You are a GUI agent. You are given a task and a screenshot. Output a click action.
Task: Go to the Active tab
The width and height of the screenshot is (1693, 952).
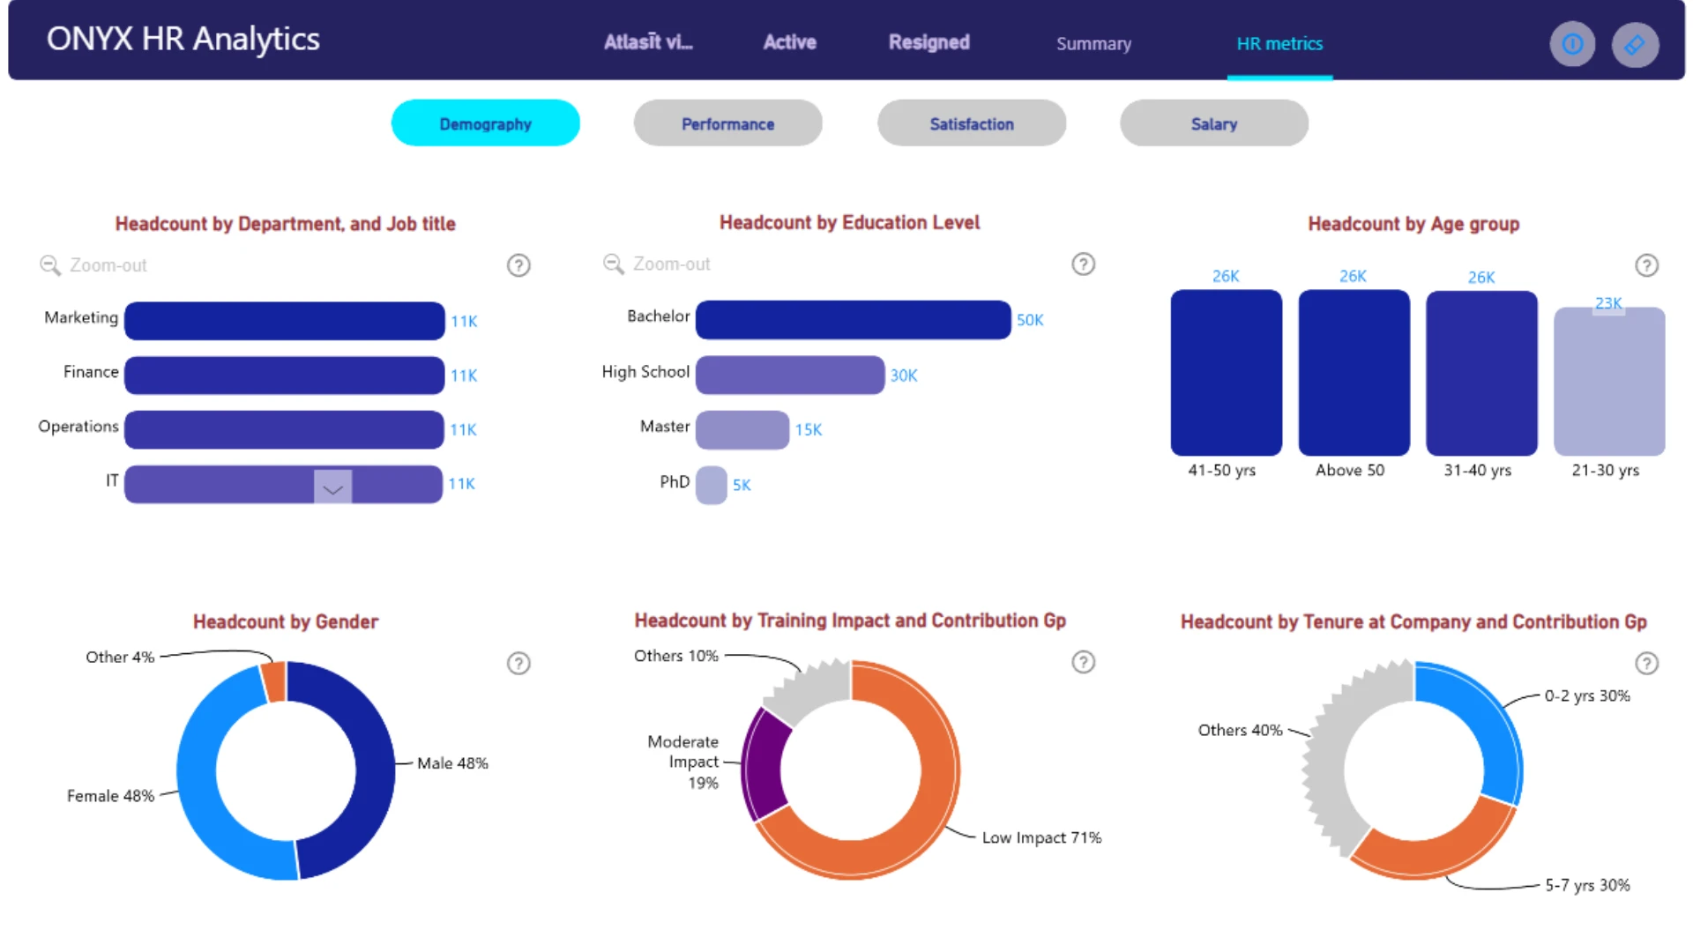789,42
